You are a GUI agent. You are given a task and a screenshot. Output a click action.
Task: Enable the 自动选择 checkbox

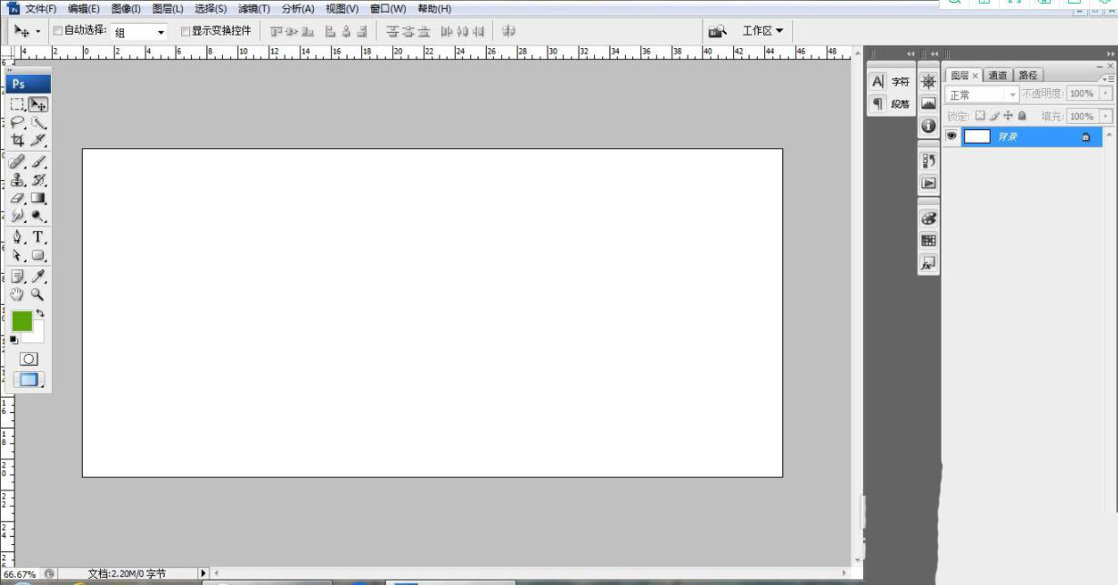58,31
